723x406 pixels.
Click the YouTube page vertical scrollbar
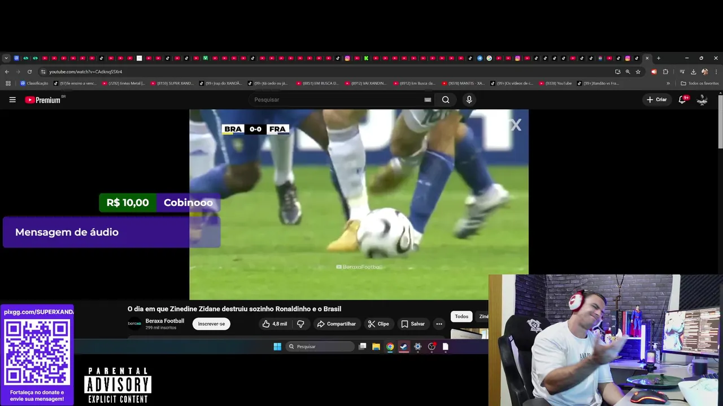(x=720, y=121)
